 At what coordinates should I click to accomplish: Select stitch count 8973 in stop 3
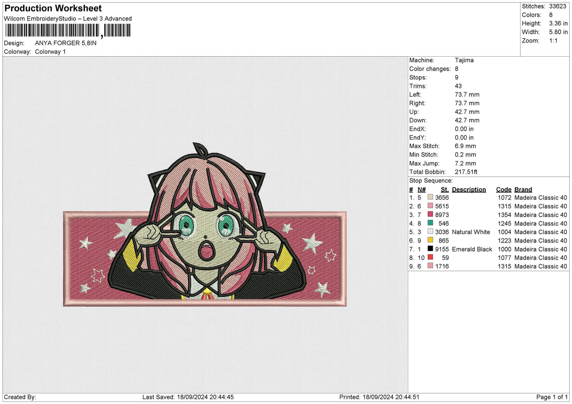tap(442, 215)
